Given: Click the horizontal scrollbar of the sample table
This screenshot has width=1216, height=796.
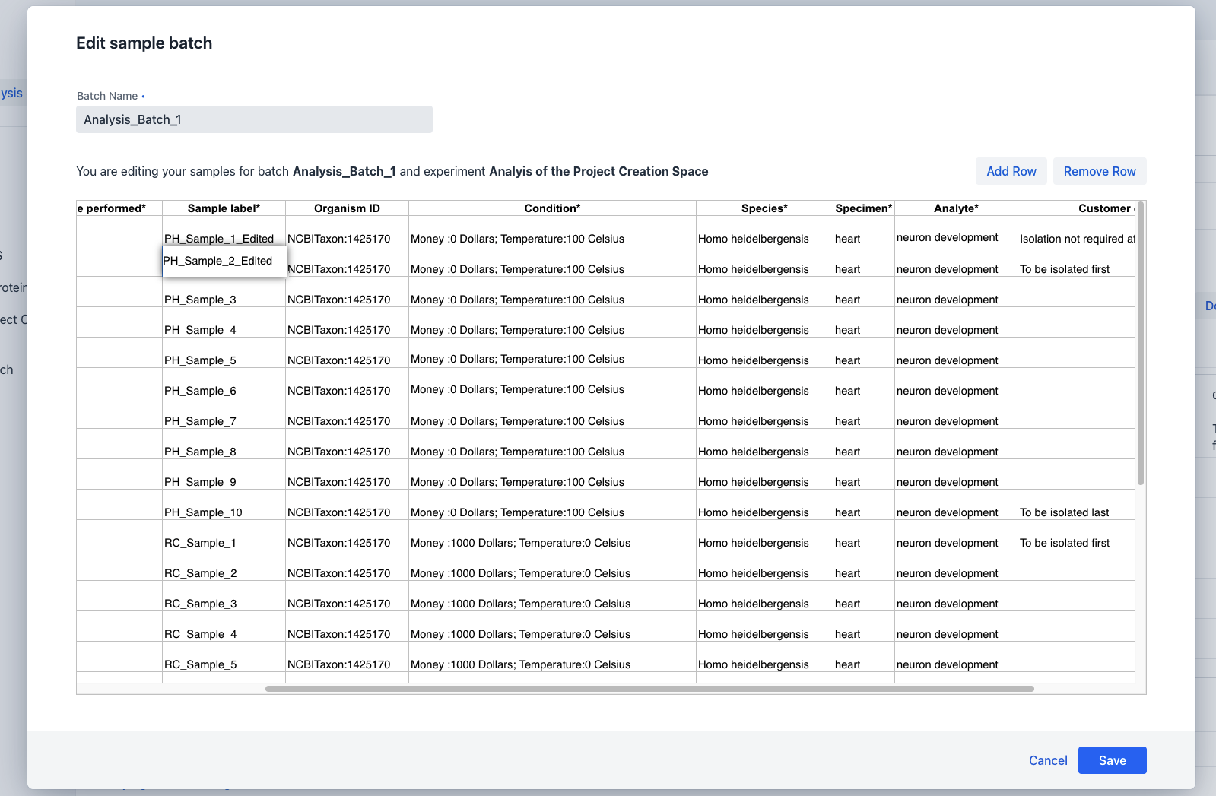Looking at the screenshot, I should (x=649, y=689).
